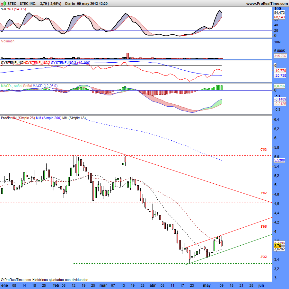Click the 'abr' month on the date axis
Image resolution: width=289 pixels, height=289 pixels.
153,285
